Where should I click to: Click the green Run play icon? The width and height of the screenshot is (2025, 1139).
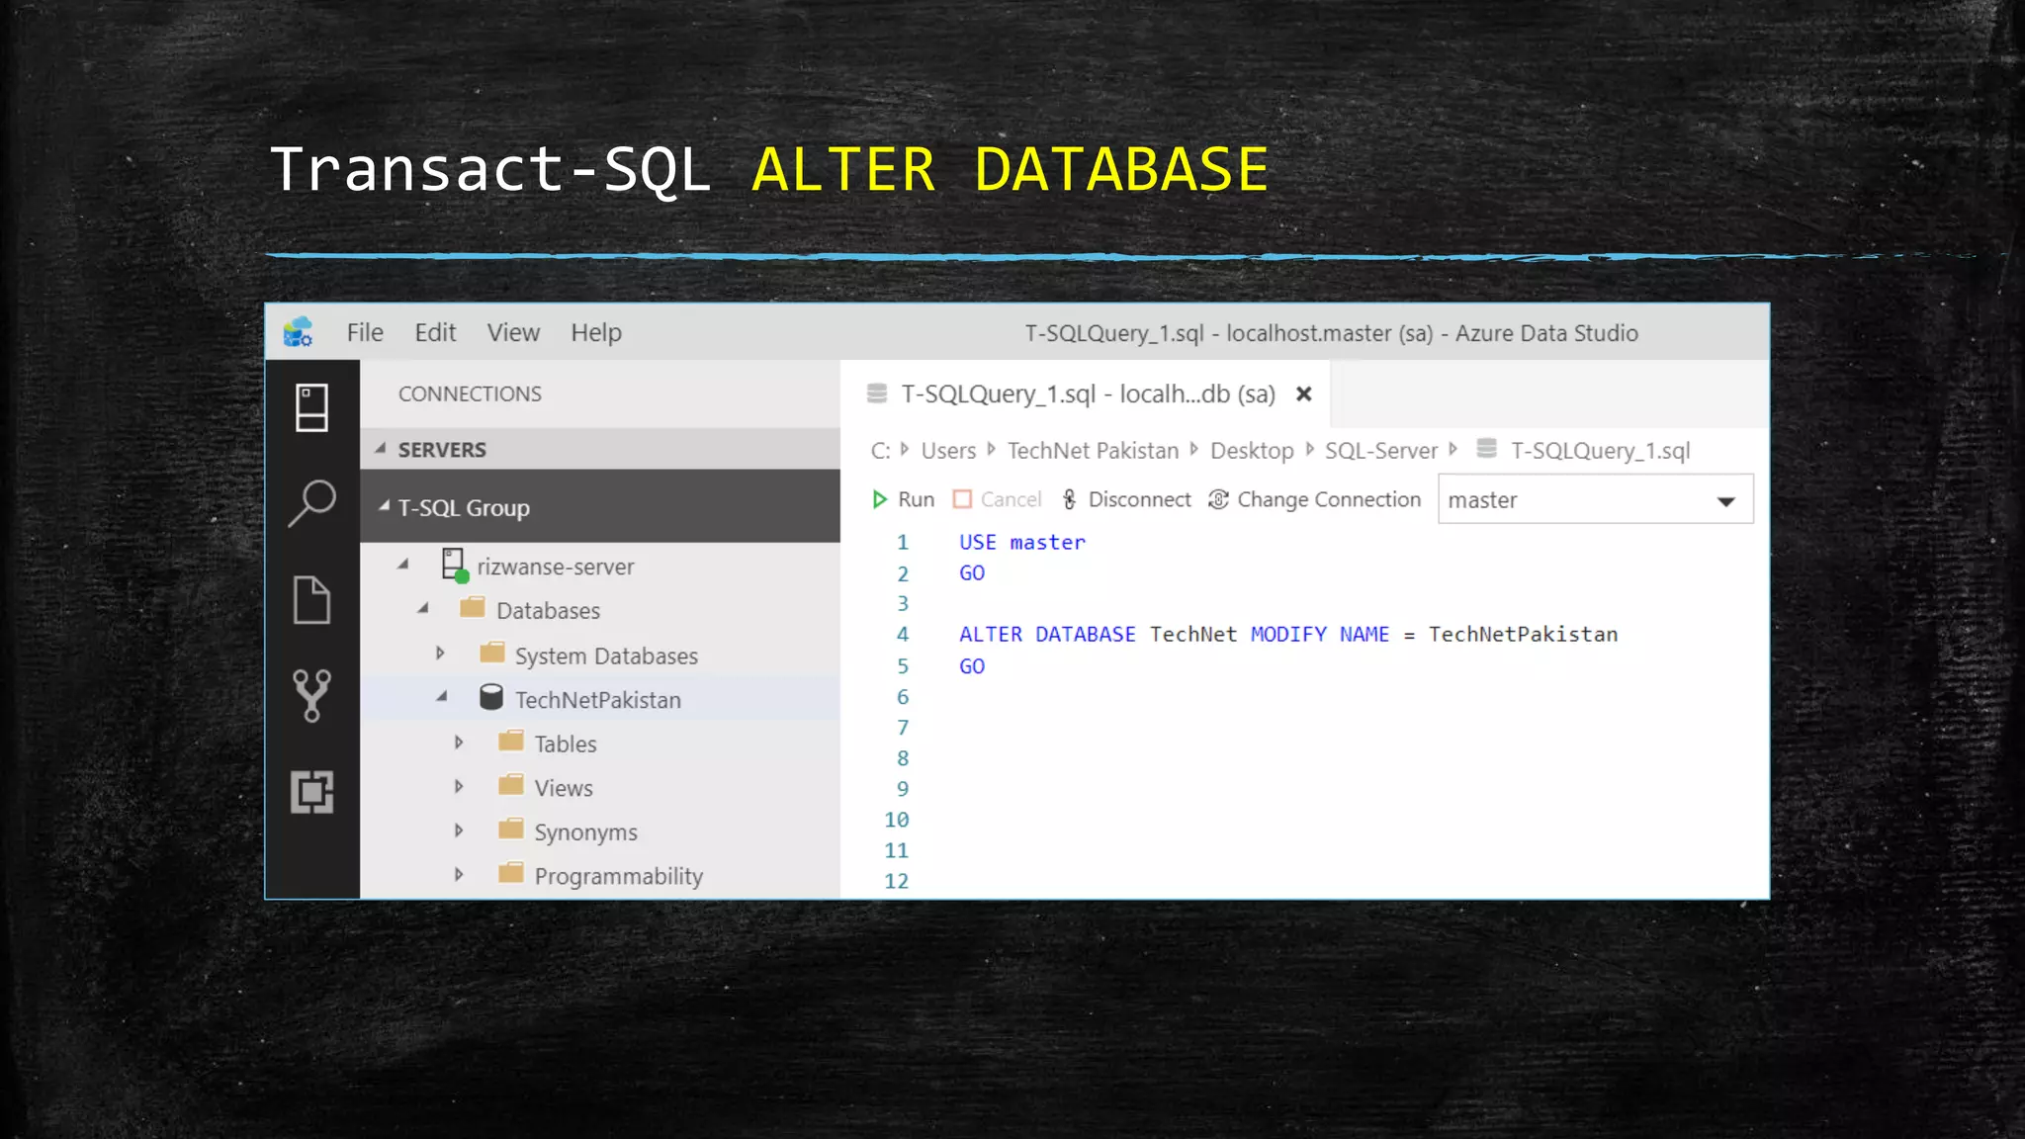(x=879, y=499)
